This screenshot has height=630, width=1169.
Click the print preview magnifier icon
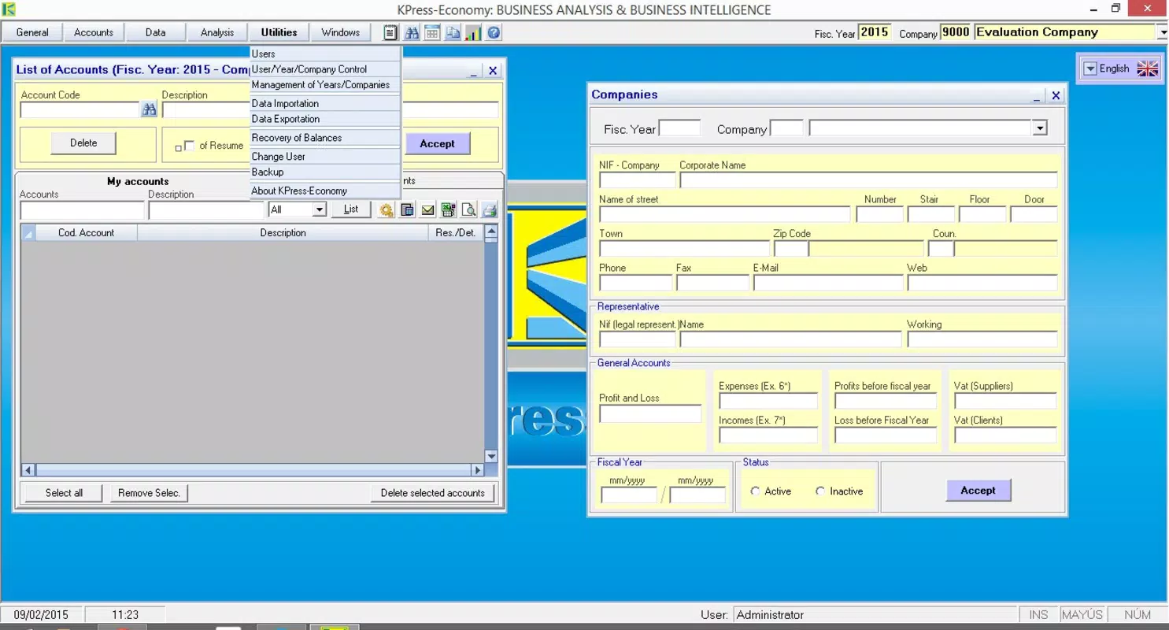point(468,210)
